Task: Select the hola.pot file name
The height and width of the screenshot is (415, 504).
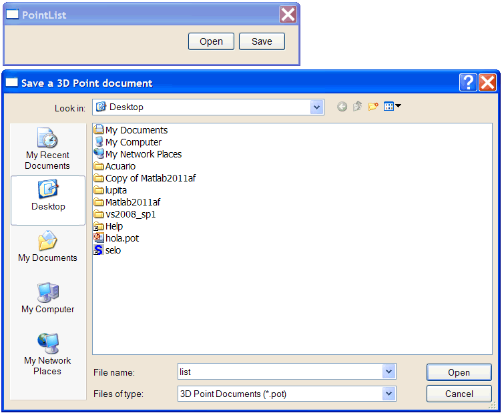Action: point(122,238)
